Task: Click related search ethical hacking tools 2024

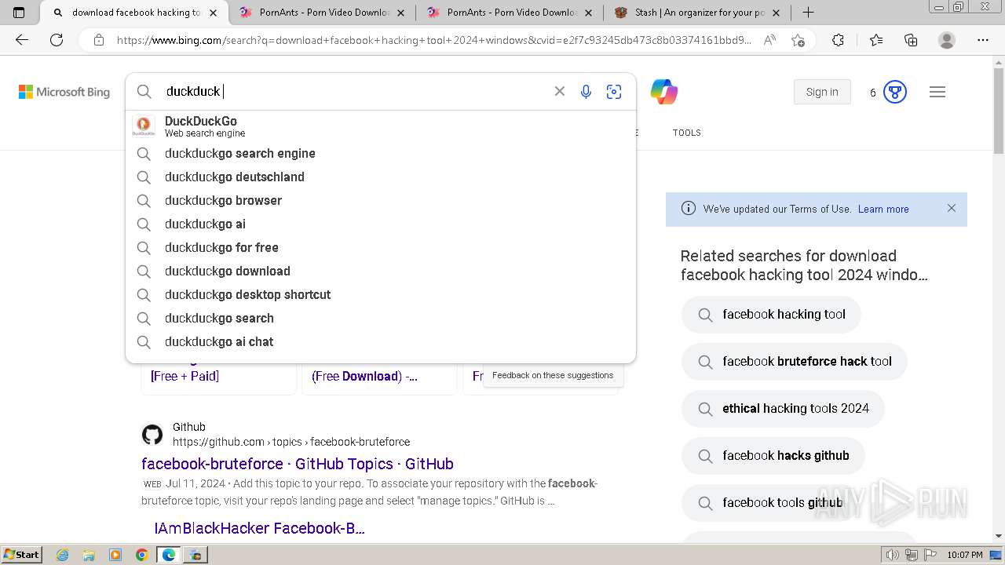Action: point(783,409)
